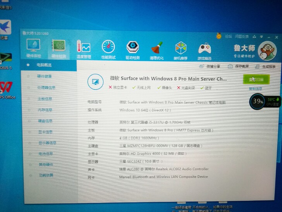Open 温度管理 temperature management
282x212 pixels.
pyautogui.click(x=84, y=49)
